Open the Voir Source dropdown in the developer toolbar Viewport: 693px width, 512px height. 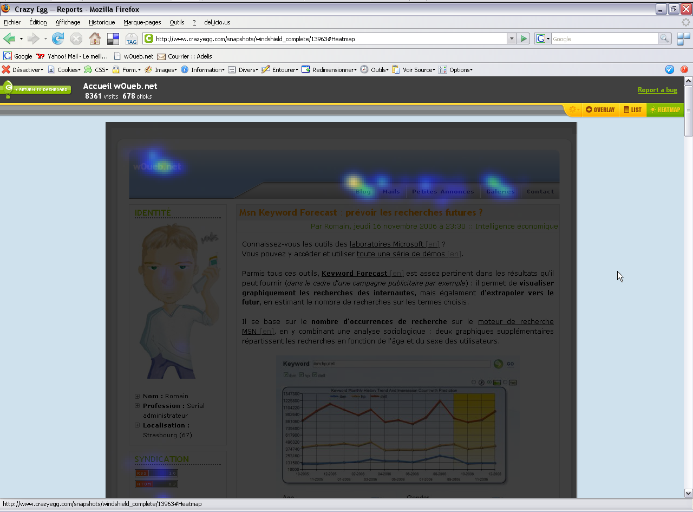click(x=414, y=69)
